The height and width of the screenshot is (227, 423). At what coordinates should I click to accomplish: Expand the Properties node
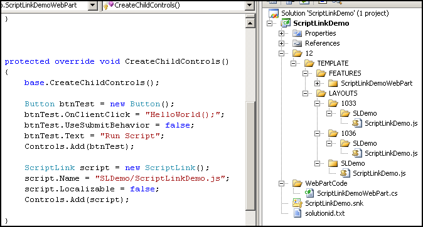click(281, 33)
